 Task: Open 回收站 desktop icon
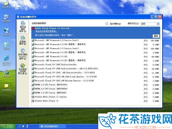[x=6, y=46]
